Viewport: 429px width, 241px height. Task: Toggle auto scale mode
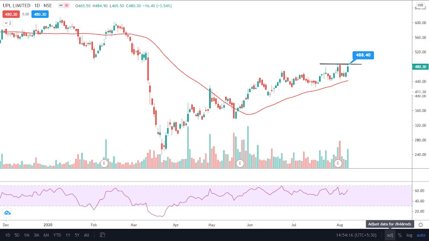point(421,235)
